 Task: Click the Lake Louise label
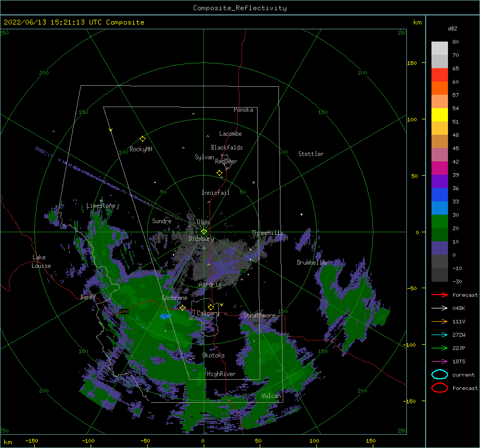41,262
